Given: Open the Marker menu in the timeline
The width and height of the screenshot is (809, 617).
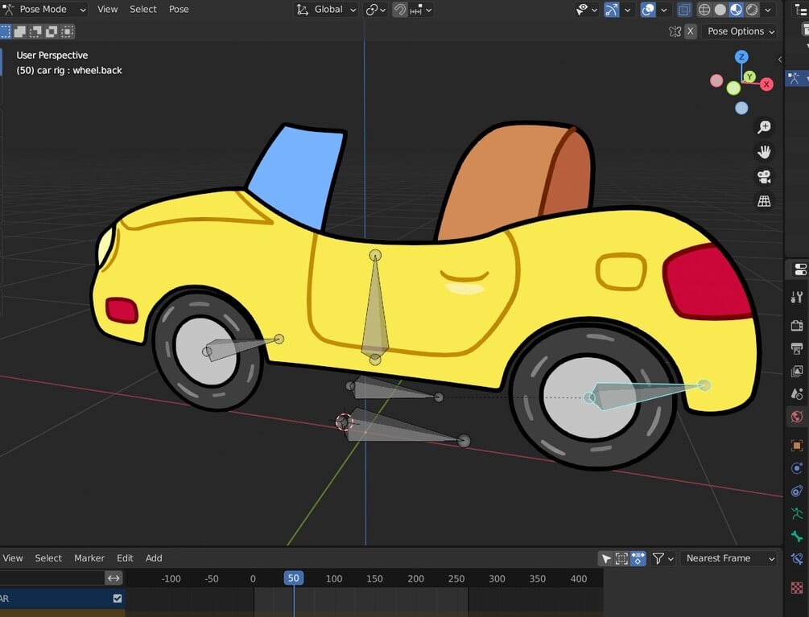Looking at the screenshot, I should 89,558.
